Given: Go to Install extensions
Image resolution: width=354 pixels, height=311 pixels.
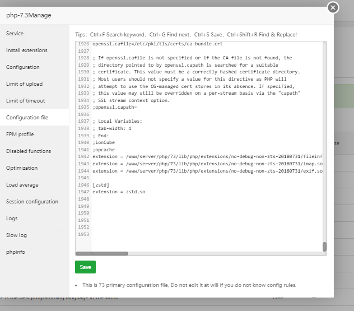Looking at the screenshot, I should coord(27,50).
